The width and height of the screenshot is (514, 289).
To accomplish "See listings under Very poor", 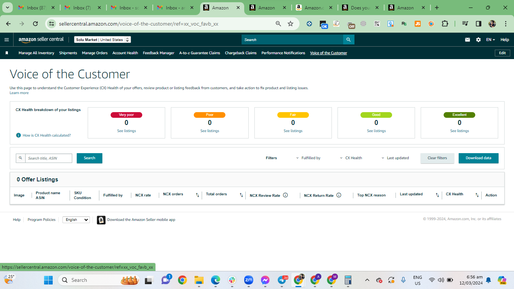I will pos(126,131).
